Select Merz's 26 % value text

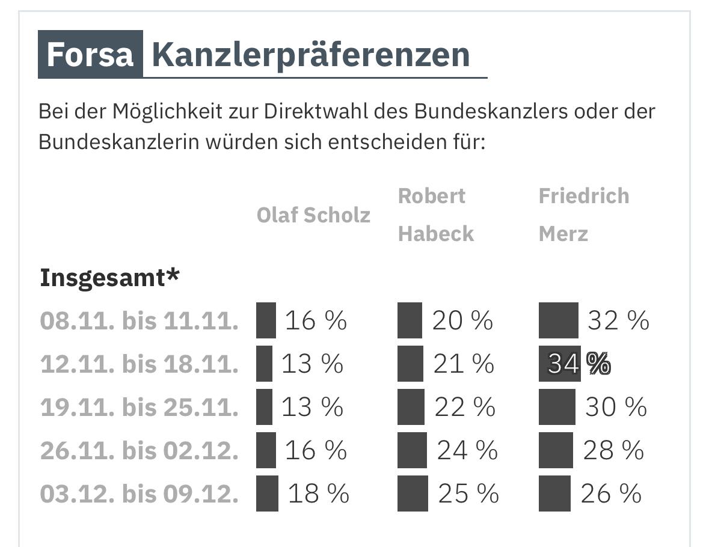coord(611,494)
